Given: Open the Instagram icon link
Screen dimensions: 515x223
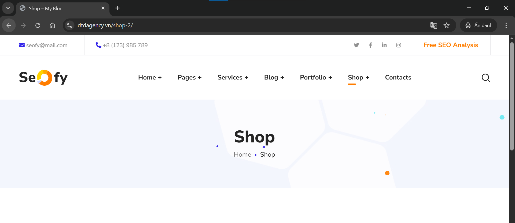Looking at the screenshot, I should [x=399, y=45].
